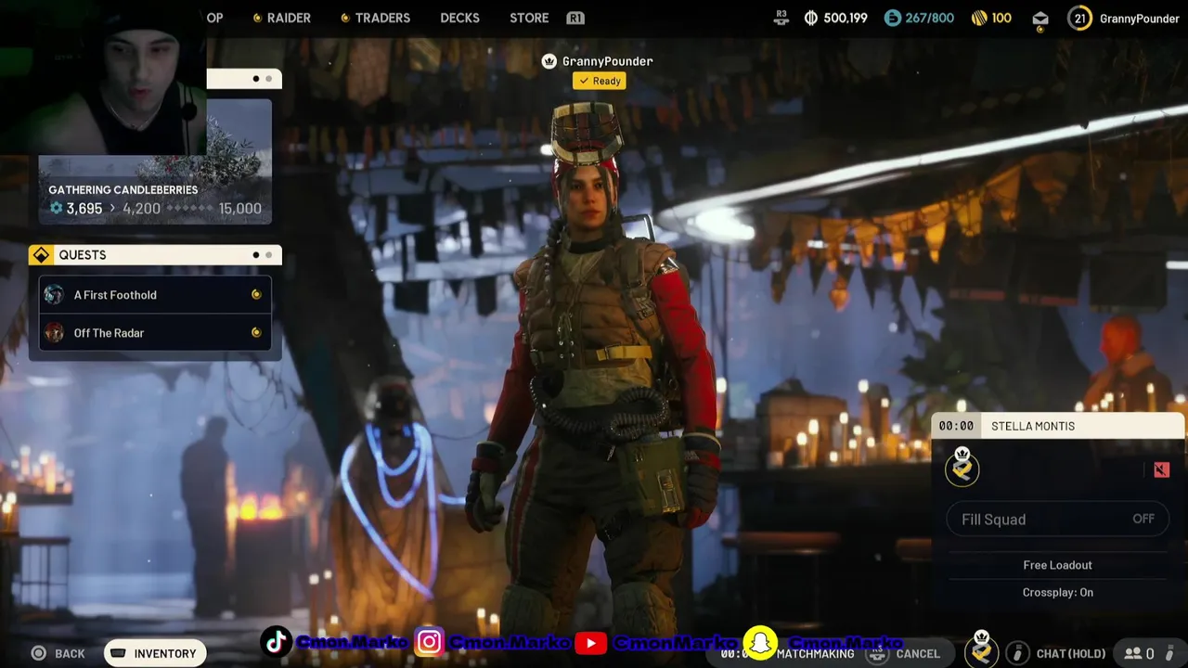This screenshot has height=668, width=1188.
Task: Cancel matchmaking with the CANCEL button
Action: (x=917, y=654)
